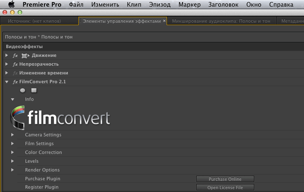Click the Register Plugin label
The image size is (304, 192).
(42, 187)
